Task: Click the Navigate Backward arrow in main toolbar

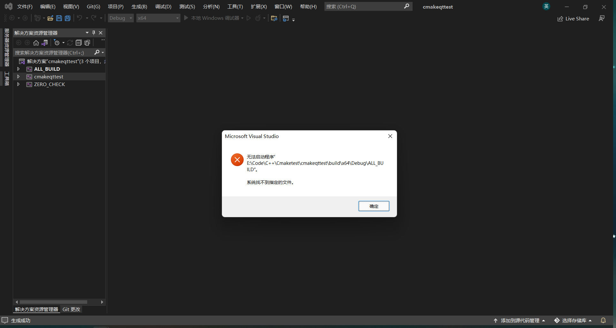Action: [12, 18]
